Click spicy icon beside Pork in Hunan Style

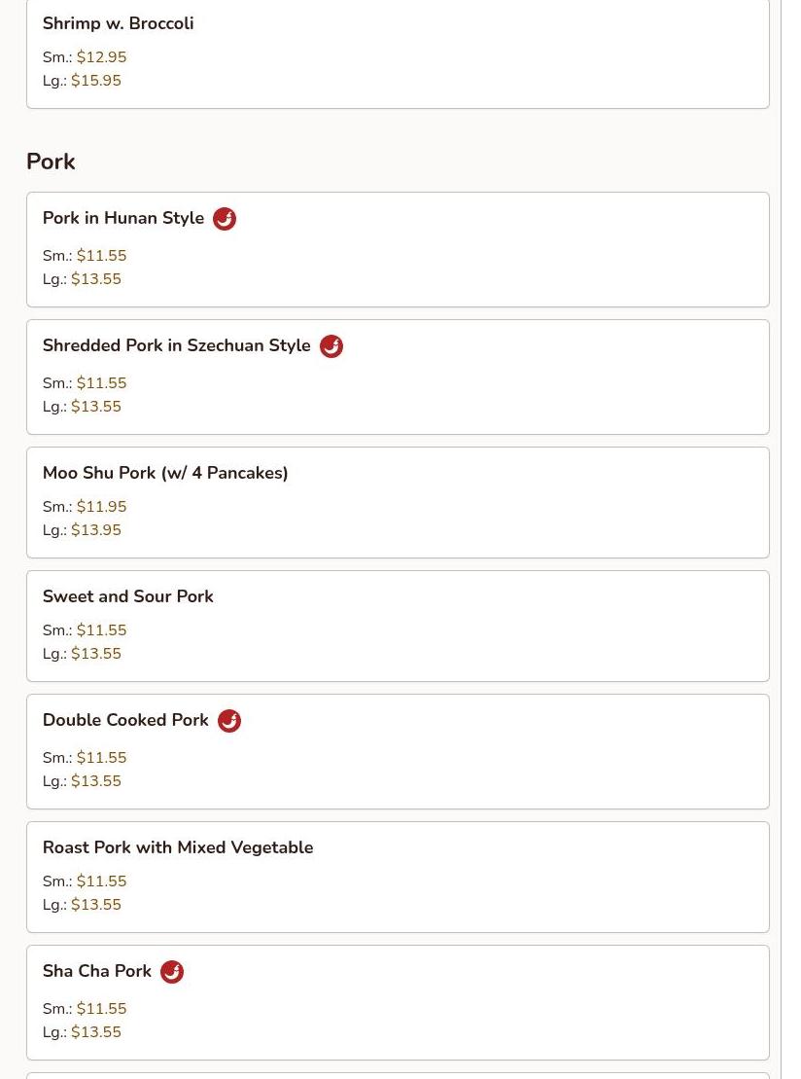pyautogui.click(x=225, y=219)
